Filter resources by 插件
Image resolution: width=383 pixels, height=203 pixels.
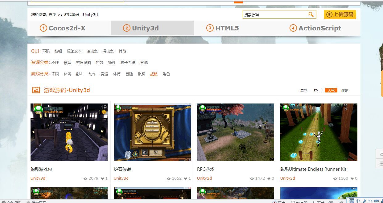point(112,63)
